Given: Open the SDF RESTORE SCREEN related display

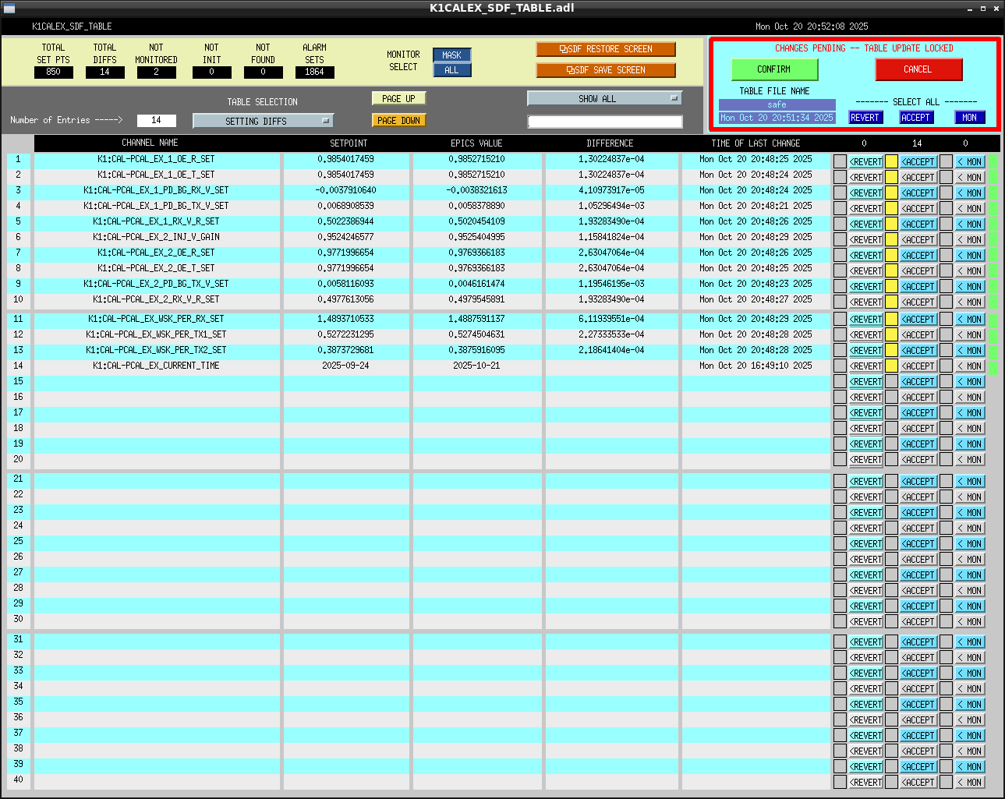Looking at the screenshot, I should coord(606,49).
